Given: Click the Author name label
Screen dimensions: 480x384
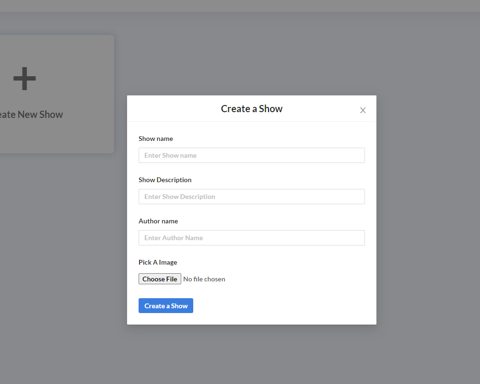Looking at the screenshot, I should point(158,221).
